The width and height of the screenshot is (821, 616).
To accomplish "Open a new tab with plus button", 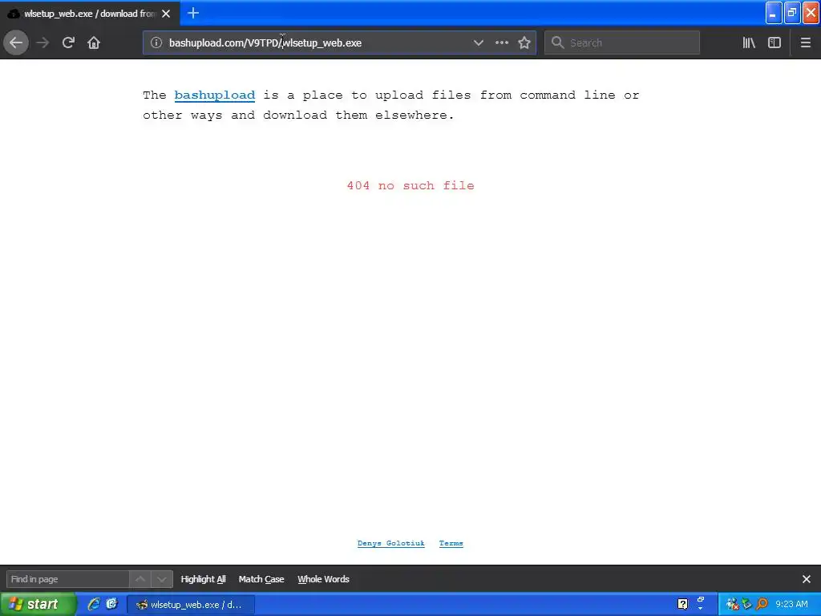I will point(193,13).
